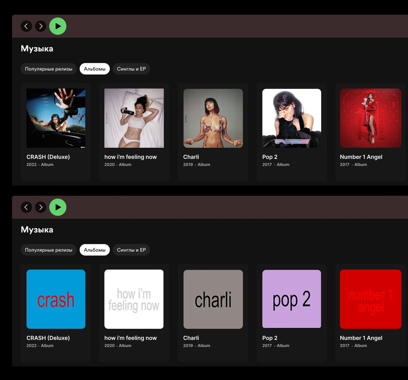Open purple 'pop 2' text cover
The width and height of the screenshot is (408, 380).
292,299
